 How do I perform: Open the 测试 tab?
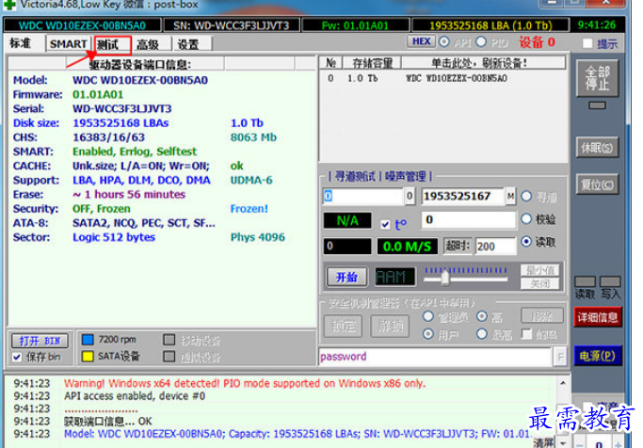tap(108, 44)
